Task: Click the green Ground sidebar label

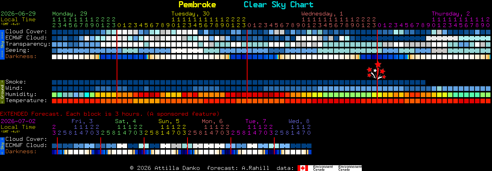Action: point(2,91)
